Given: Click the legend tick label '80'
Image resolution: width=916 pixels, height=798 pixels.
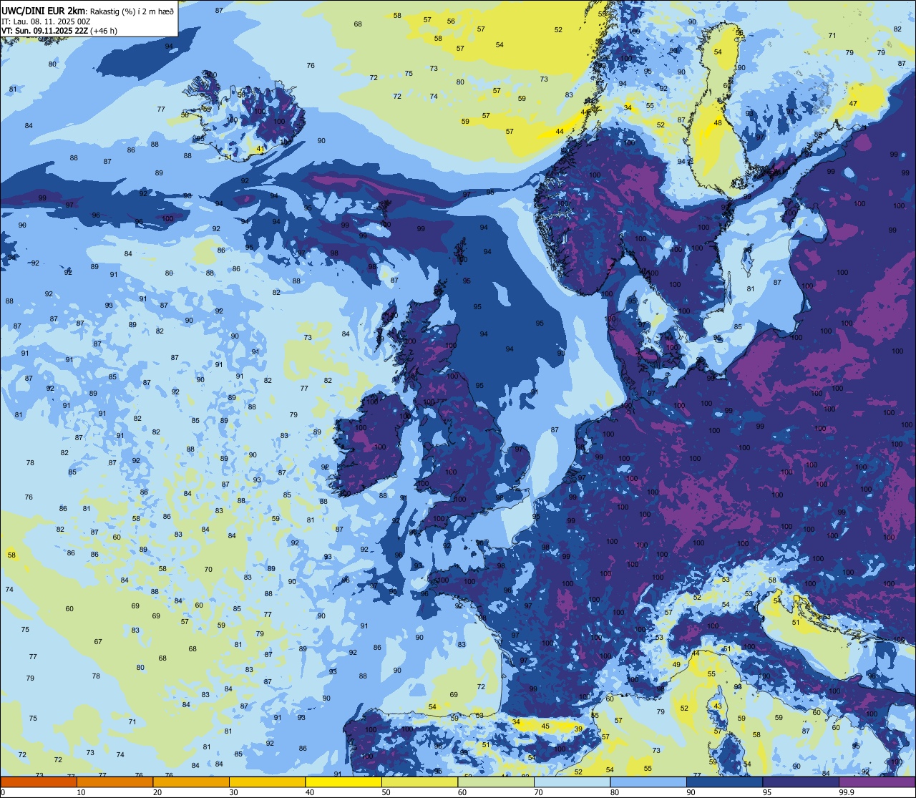Looking at the screenshot, I should (615, 792).
